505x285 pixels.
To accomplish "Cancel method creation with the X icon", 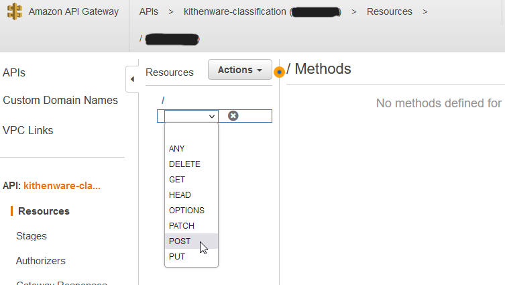I will (233, 115).
